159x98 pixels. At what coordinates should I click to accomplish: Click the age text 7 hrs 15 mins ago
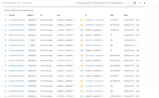click(x=46, y=76)
